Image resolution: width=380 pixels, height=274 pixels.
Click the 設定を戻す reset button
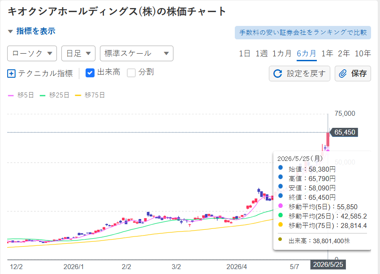[299, 73]
